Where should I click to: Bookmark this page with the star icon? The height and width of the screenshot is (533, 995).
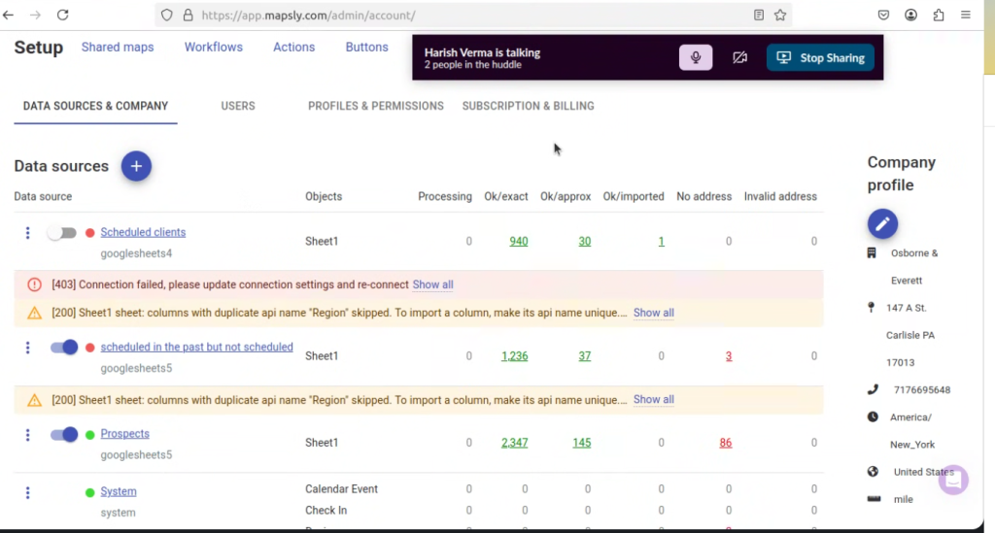780,16
